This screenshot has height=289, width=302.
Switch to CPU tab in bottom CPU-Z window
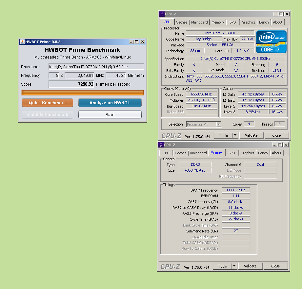pyautogui.click(x=166, y=153)
